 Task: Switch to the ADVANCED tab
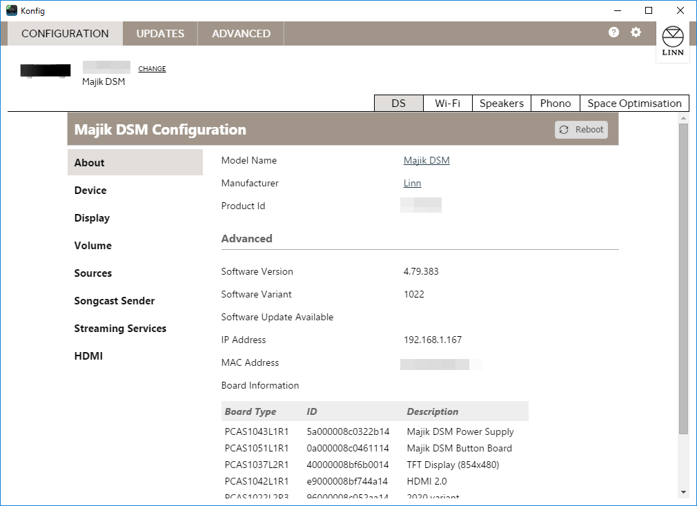click(241, 33)
